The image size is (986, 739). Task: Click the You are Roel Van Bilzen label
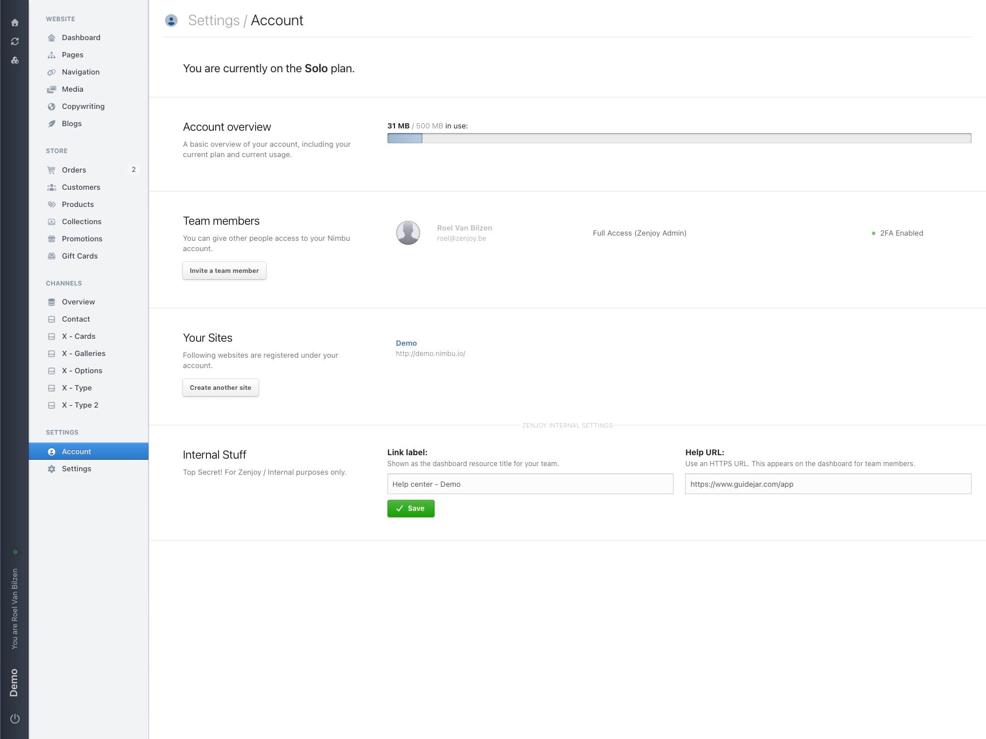(15, 609)
